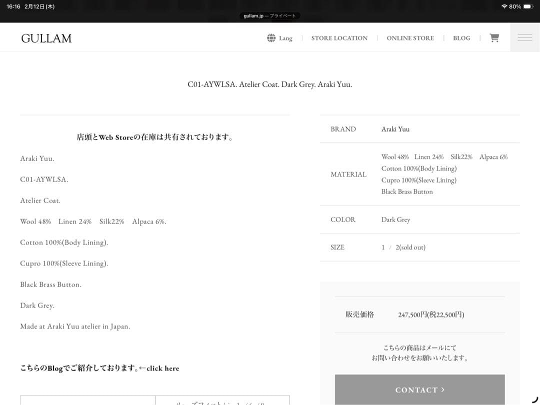Open STORE LOCATION page
The height and width of the screenshot is (405, 540).
point(339,38)
